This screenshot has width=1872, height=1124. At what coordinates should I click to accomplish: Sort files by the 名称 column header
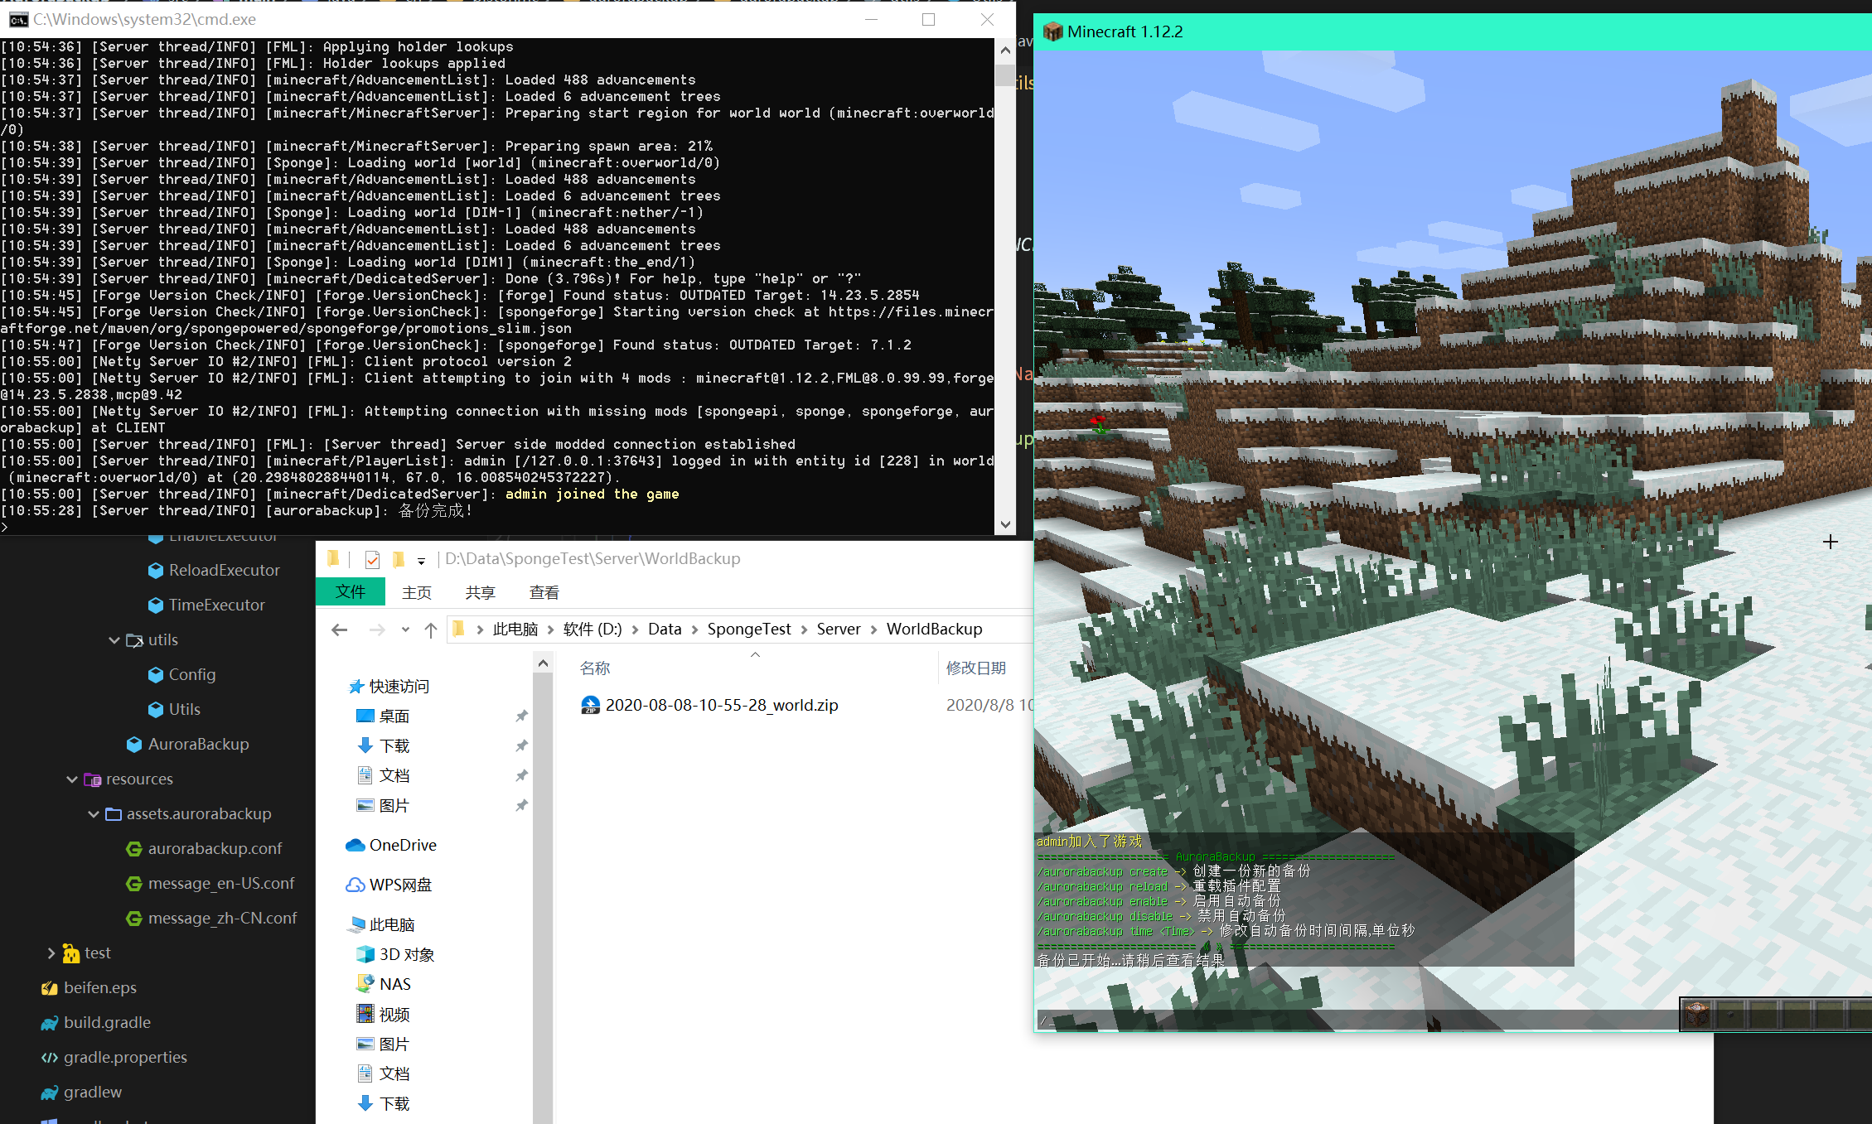pos(594,668)
